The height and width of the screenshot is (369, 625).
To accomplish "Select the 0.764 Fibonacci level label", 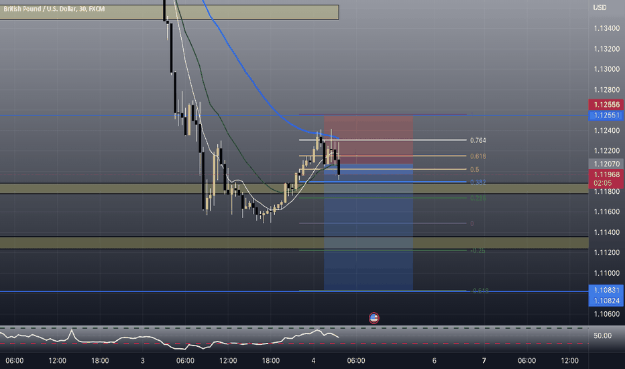I will tap(478, 140).
